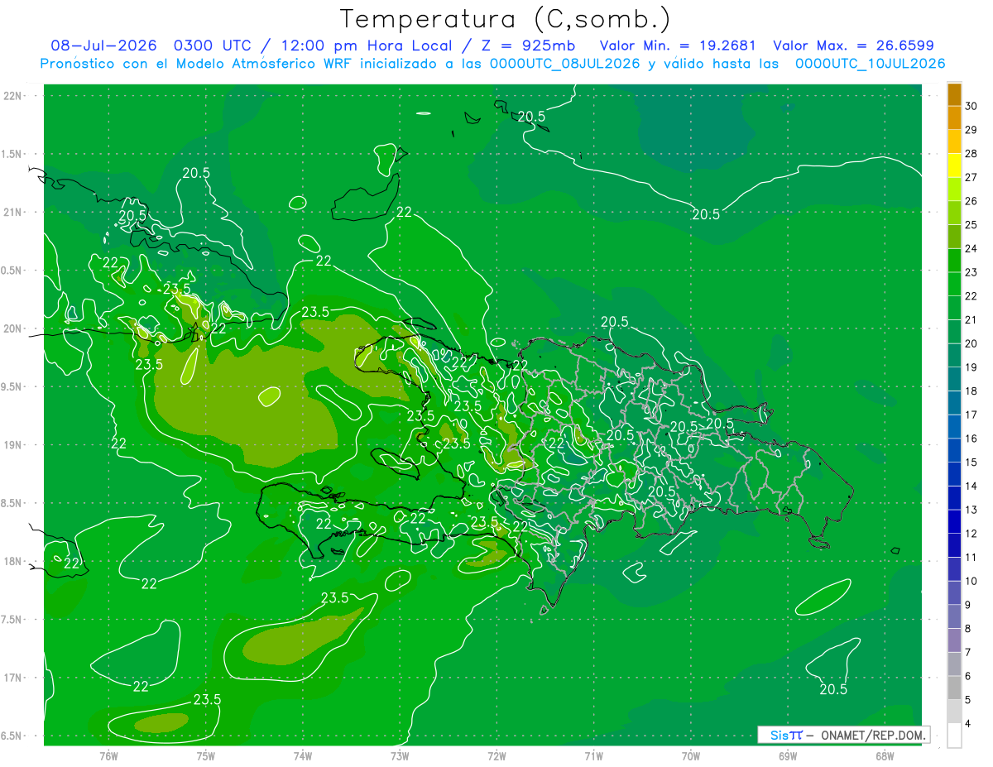Click the "18N" latitude axis label
993x767 pixels.
tap(13, 561)
